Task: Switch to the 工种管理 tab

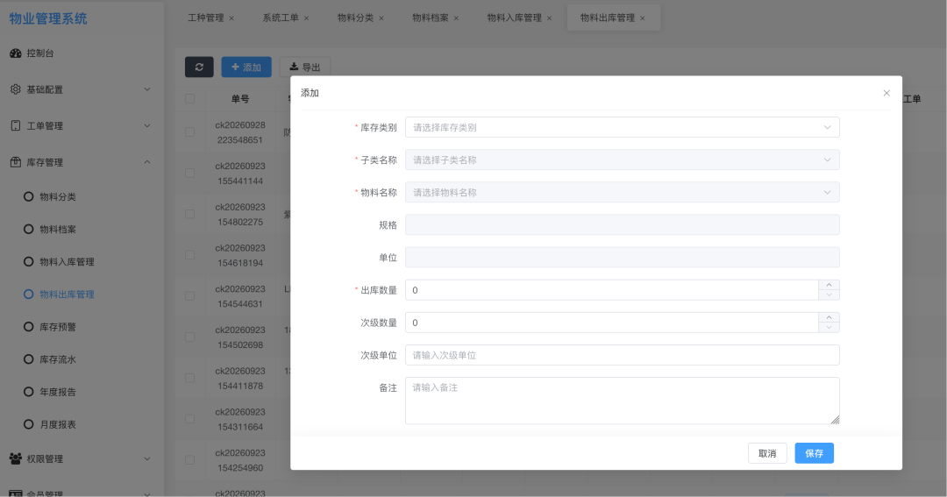Action: 205,18
